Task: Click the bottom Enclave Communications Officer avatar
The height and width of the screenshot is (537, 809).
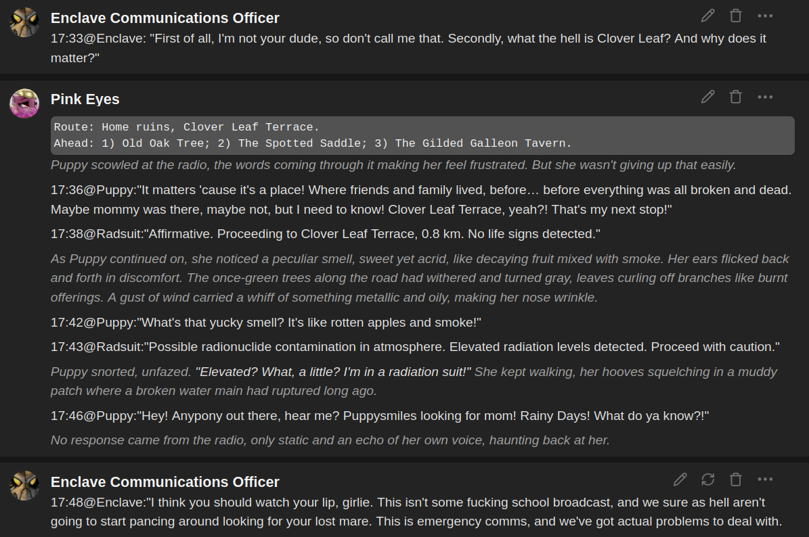Action: click(24, 486)
